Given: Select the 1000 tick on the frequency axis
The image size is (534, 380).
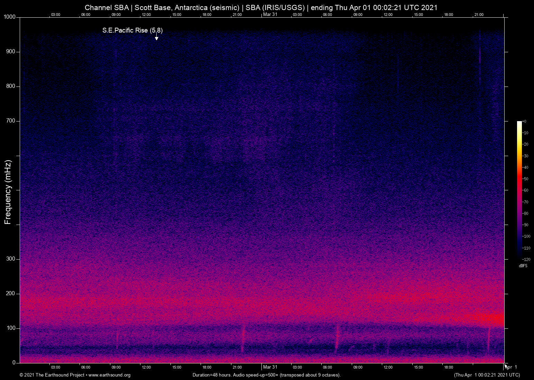Looking at the screenshot, I should click(x=10, y=17).
